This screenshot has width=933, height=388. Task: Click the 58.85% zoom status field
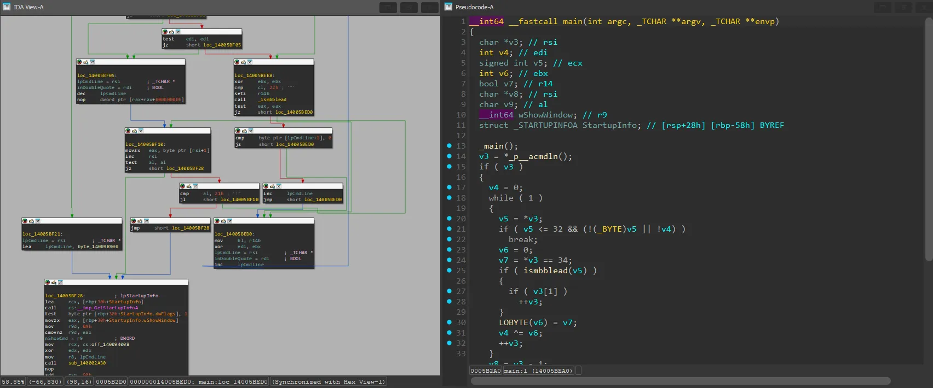(x=13, y=381)
